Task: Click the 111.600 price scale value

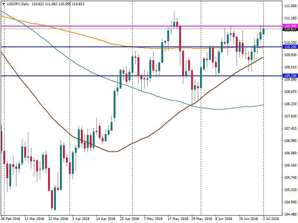Action: tap(289, 6)
